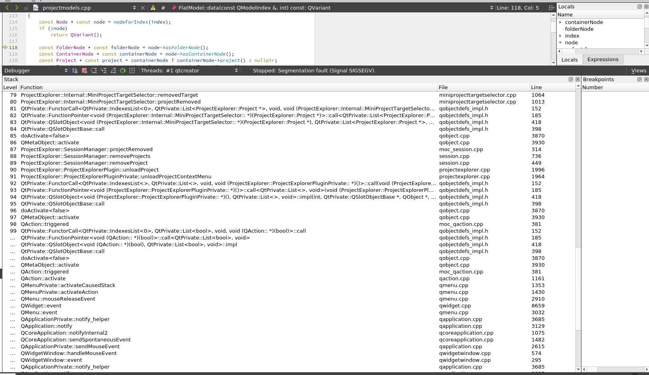Toggle operate-by-instruction mode icon
The image size is (649, 375).
132,70
